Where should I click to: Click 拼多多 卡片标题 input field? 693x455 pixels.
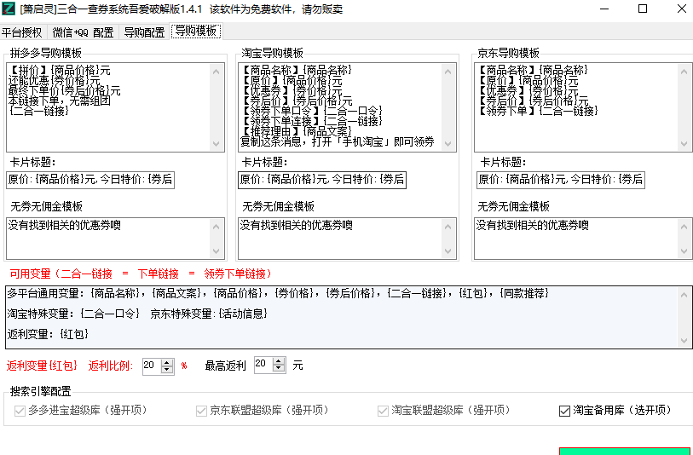[x=90, y=180]
